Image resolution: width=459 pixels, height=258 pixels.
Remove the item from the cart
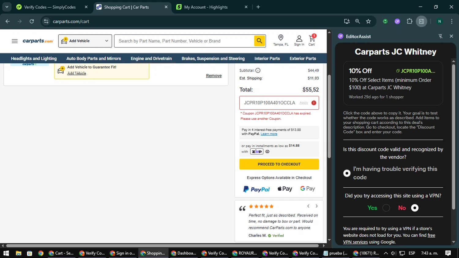(214, 76)
